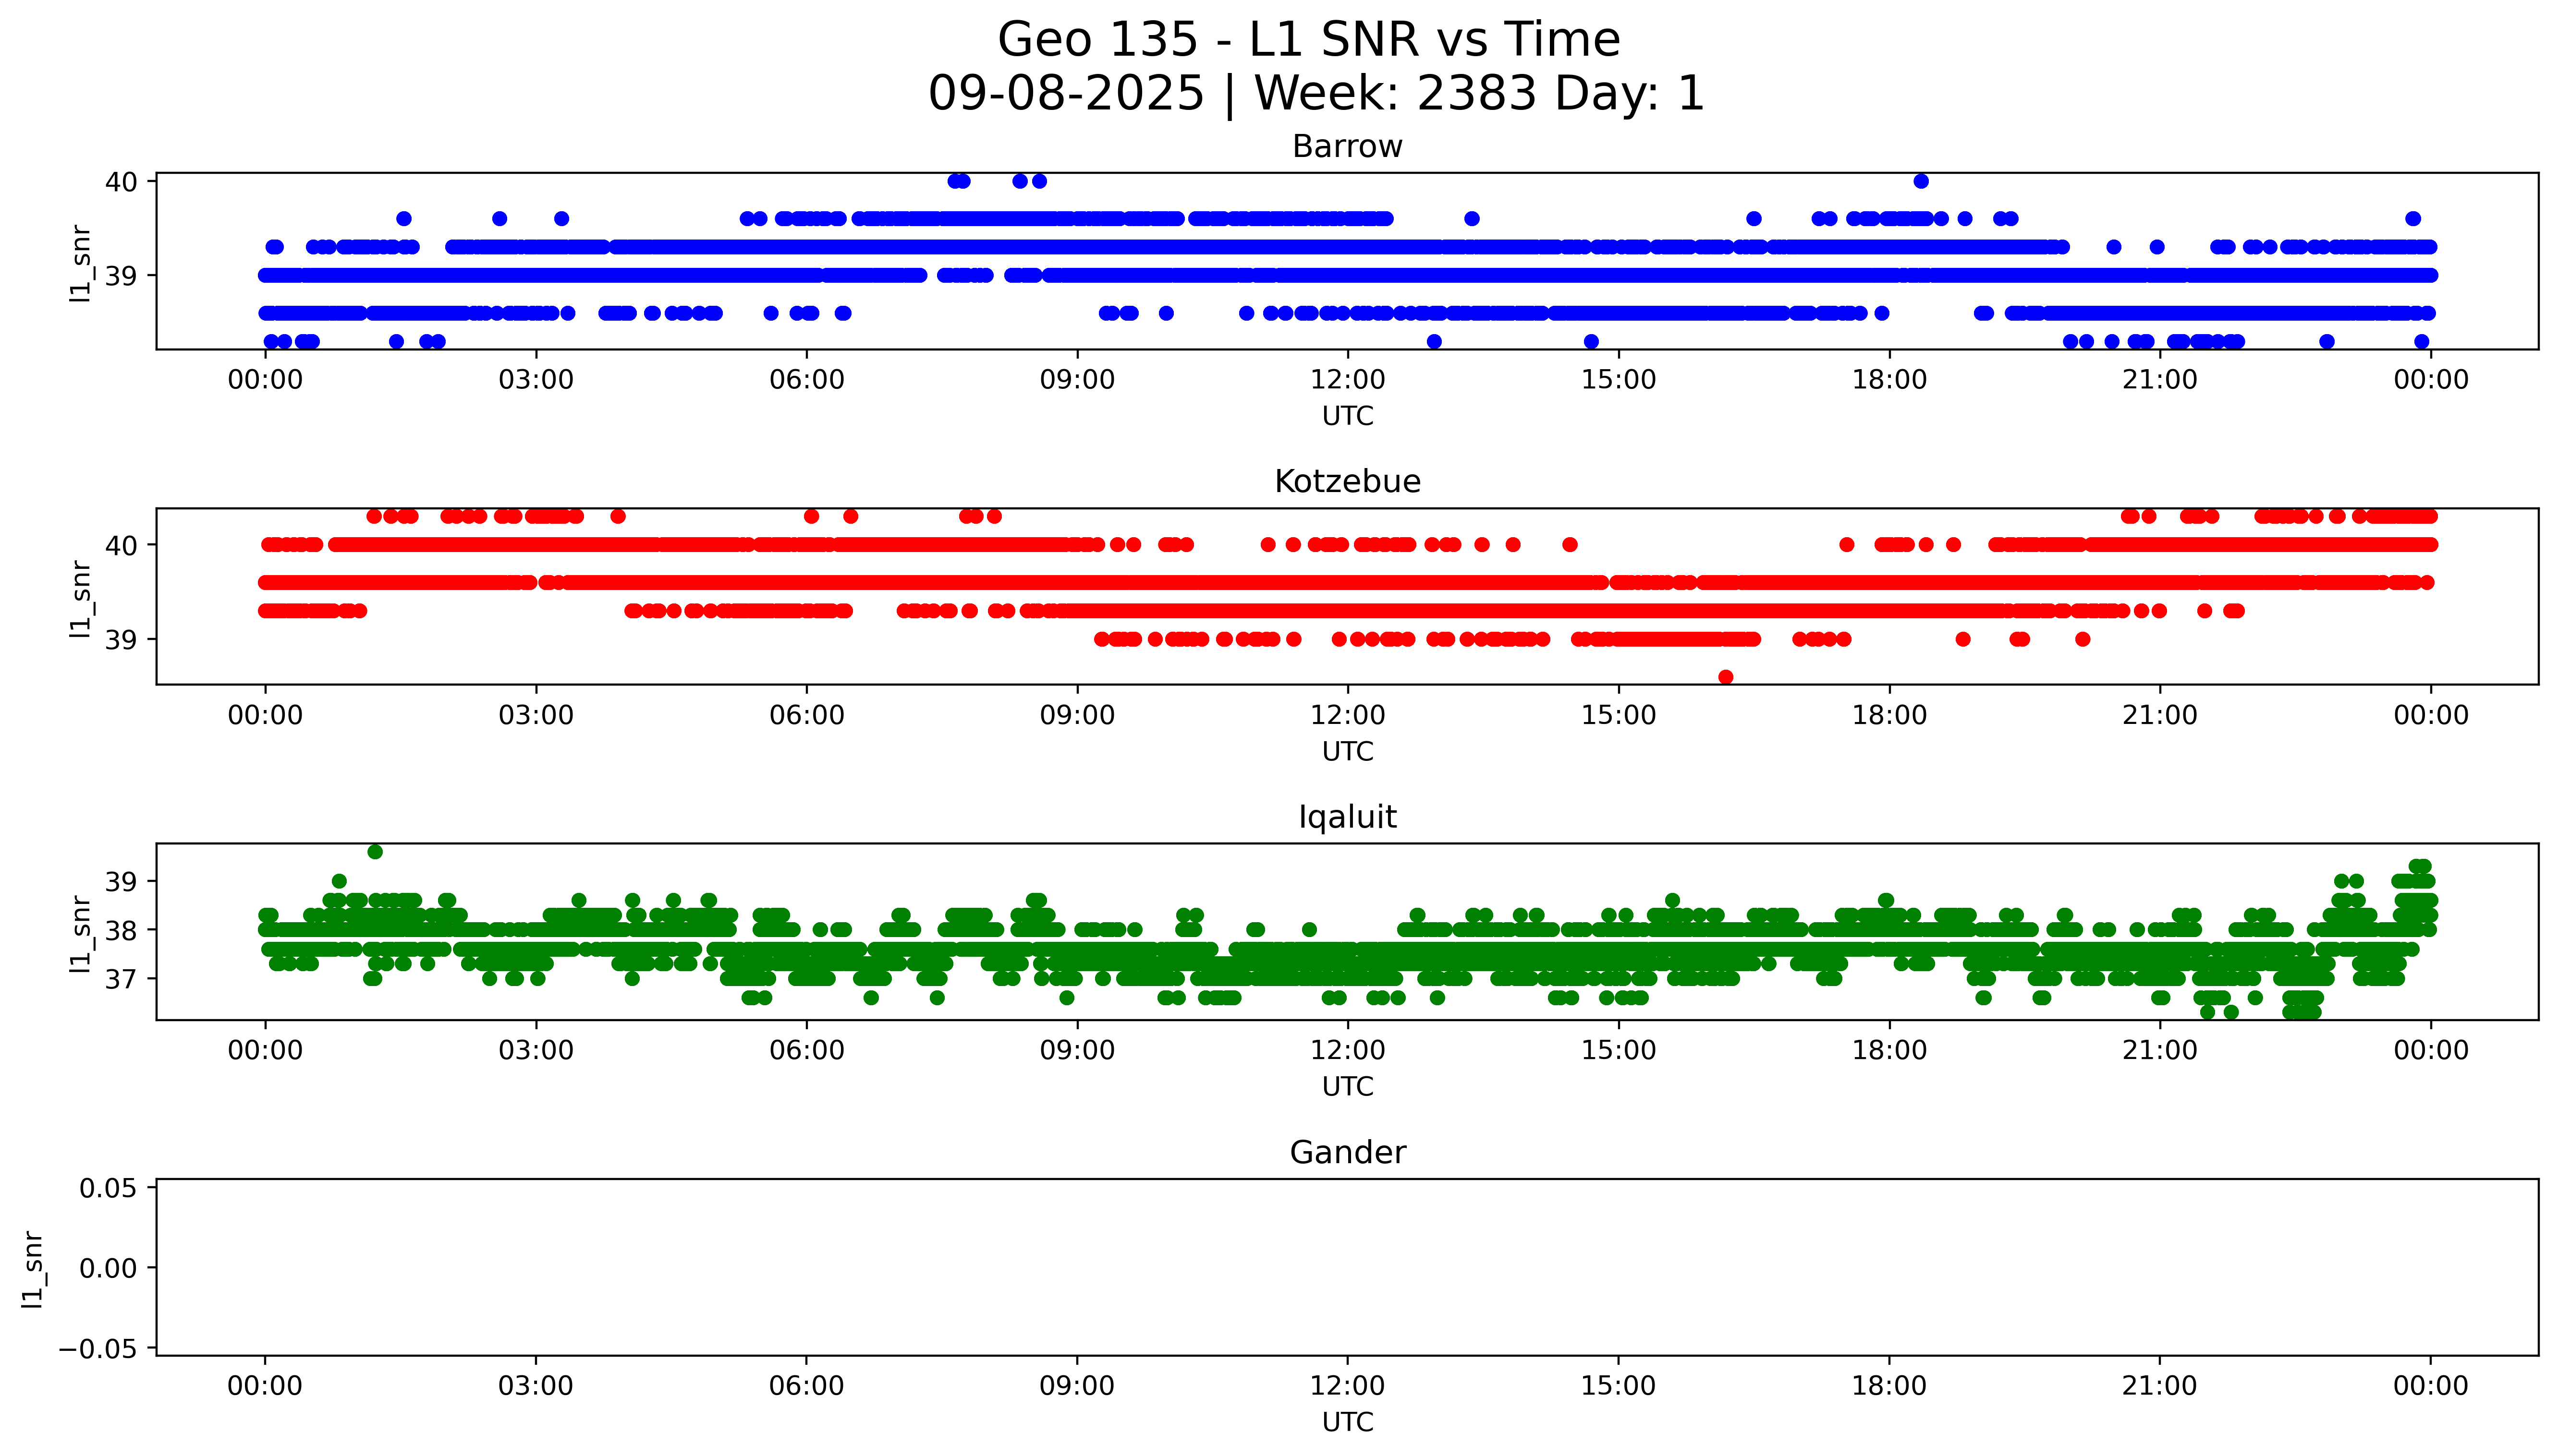The height and width of the screenshot is (1456, 2558).
Task: Click the lone red Kotzebue outlier point below 39
Action: coord(1726,677)
